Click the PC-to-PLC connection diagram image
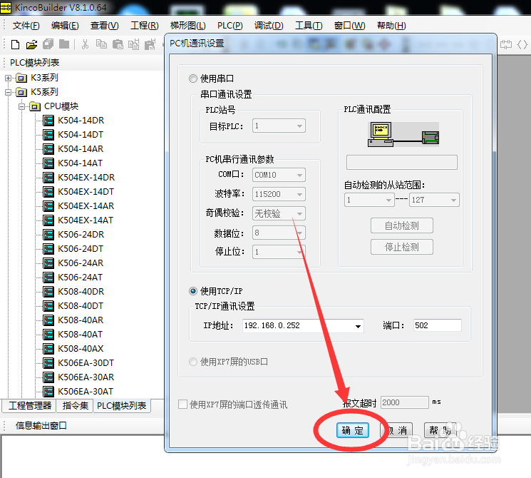This screenshot has width=531, height=478. tap(403, 134)
